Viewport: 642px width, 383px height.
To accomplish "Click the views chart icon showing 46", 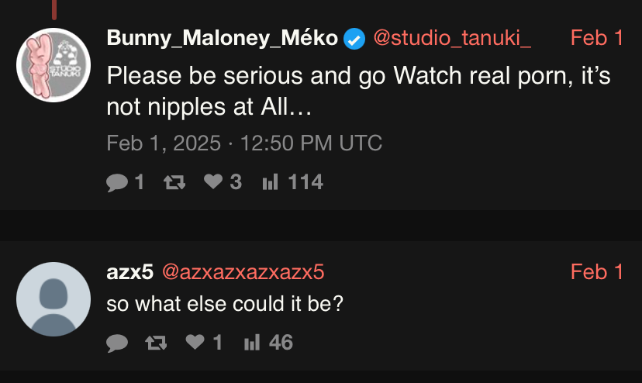I will click(251, 343).
